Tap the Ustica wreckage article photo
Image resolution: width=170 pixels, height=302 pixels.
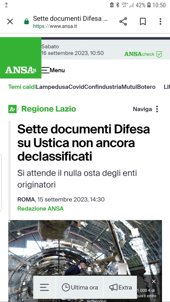point(85,248)
